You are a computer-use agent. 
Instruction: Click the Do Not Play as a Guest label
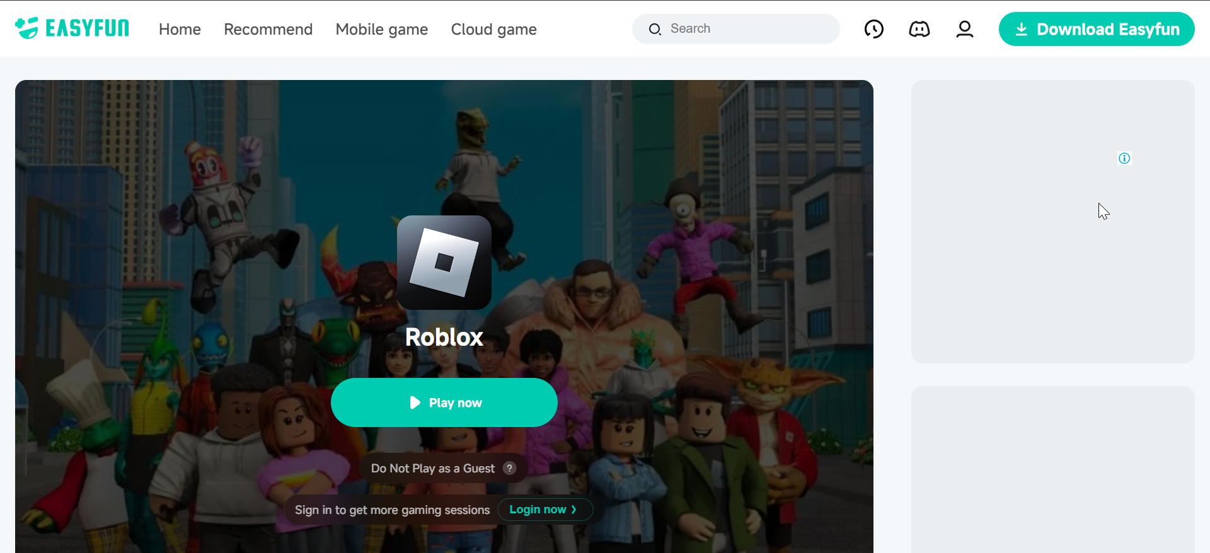(433, 468)
